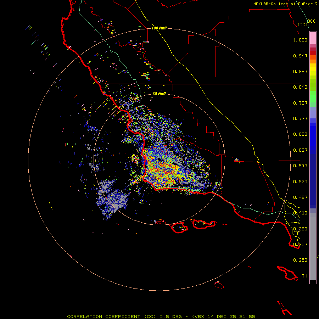Click the 0.947 scale value

tap(300, 56)
